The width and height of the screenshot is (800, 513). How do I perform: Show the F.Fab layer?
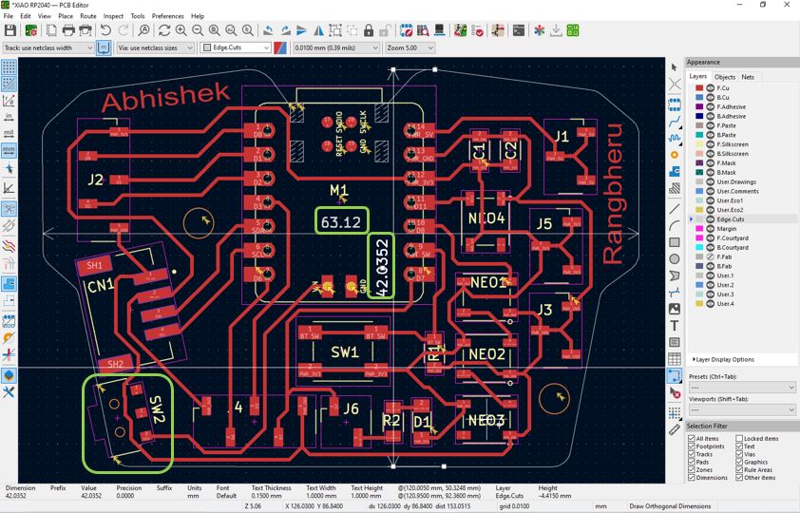tap(710, 257)
